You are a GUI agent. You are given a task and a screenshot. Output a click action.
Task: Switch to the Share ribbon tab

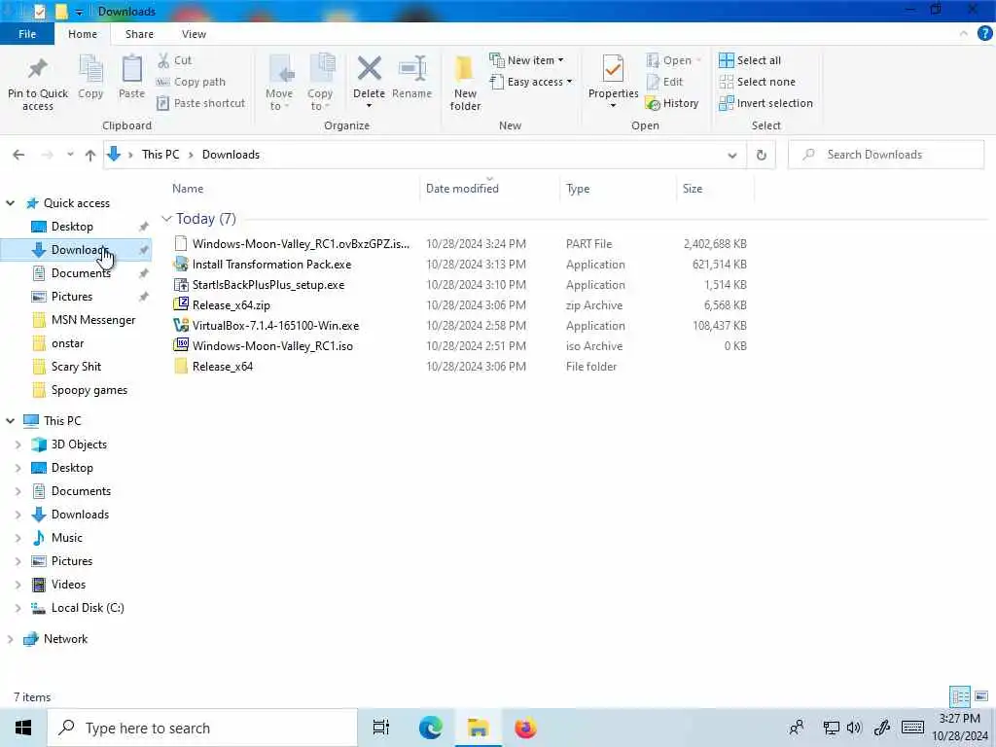[139, 34]
